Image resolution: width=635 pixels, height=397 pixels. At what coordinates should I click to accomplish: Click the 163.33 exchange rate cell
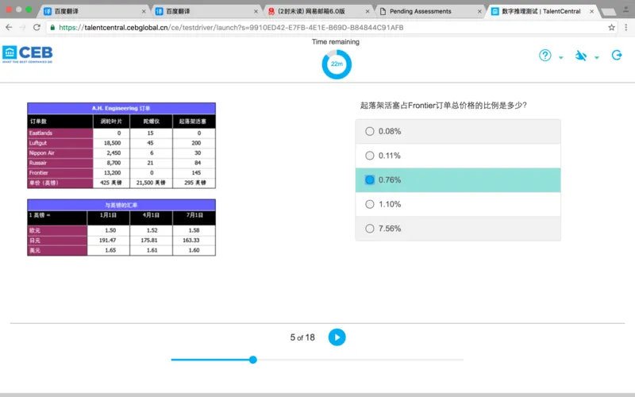pyautogui.click(x=194, y=241)
